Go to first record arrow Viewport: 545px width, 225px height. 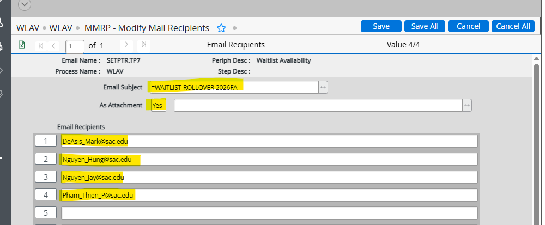(41, 46)
